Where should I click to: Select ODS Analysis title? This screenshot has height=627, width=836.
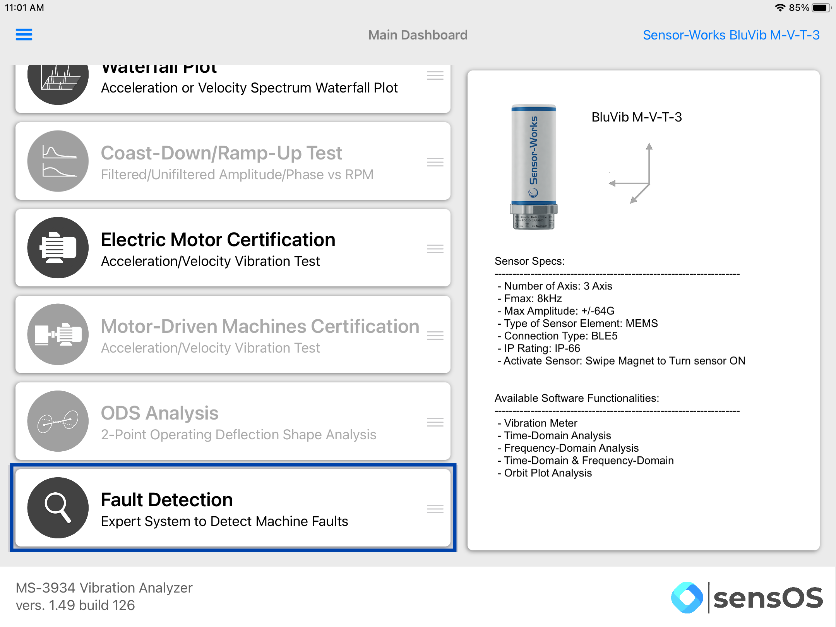[x=160, y=413]
